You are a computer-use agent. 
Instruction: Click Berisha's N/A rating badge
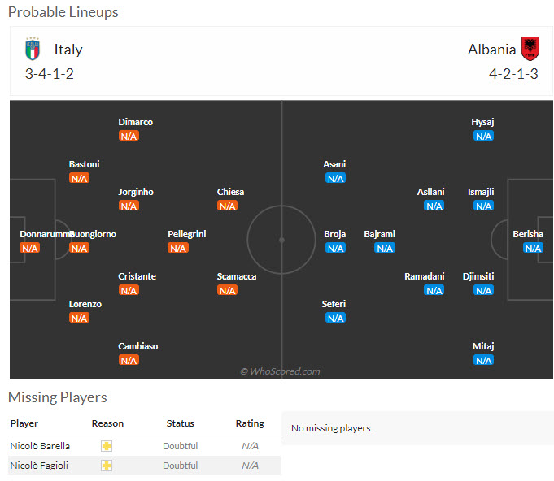click(x=533, y=248)
